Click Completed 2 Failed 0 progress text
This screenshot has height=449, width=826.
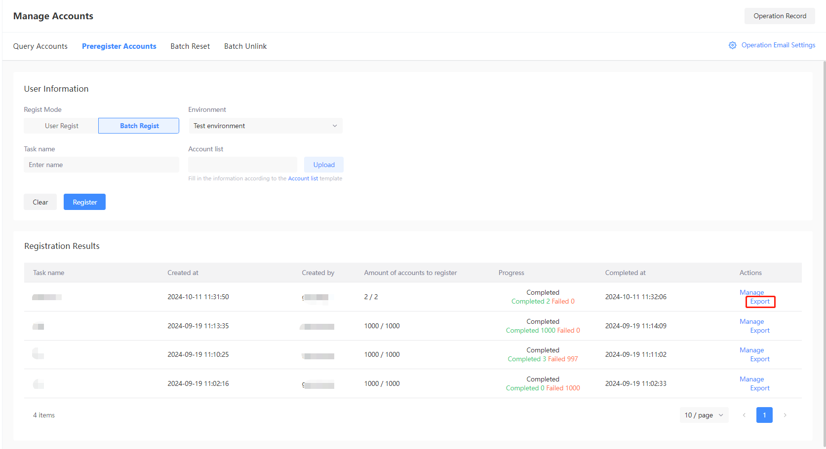[543, 301]
